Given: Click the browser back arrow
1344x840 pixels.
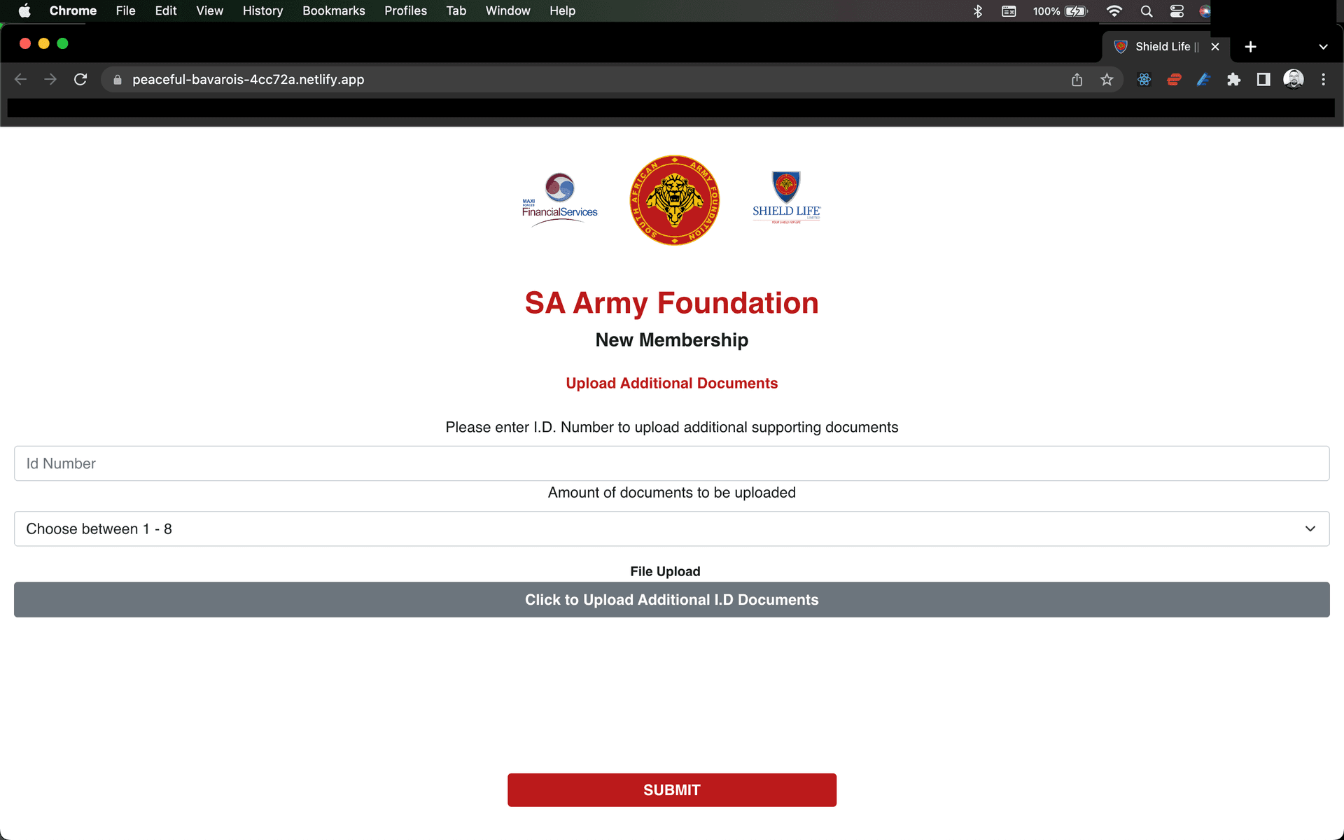Looking at the screenshot, I should [20, 80].
